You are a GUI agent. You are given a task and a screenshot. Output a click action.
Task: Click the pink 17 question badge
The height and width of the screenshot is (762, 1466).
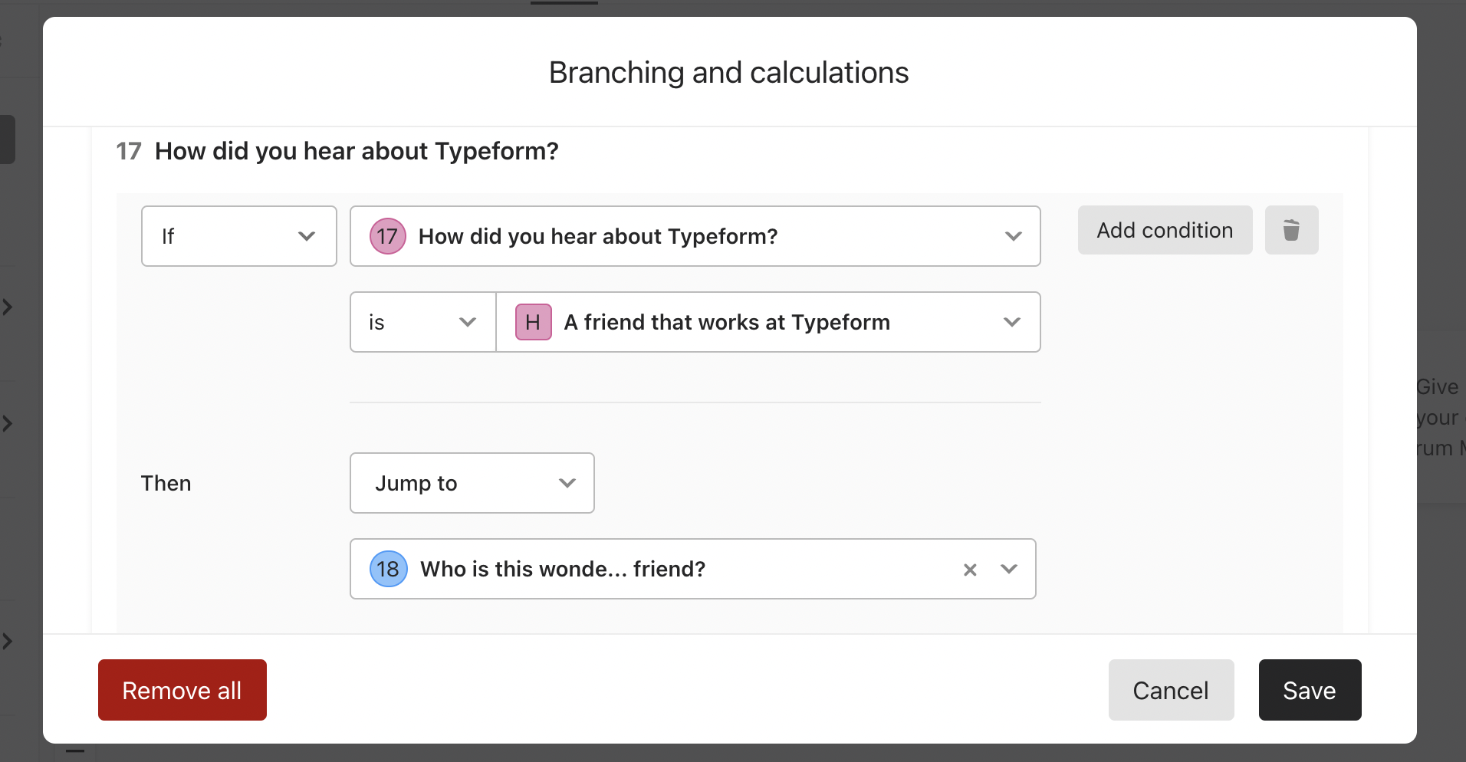(388, 236)
